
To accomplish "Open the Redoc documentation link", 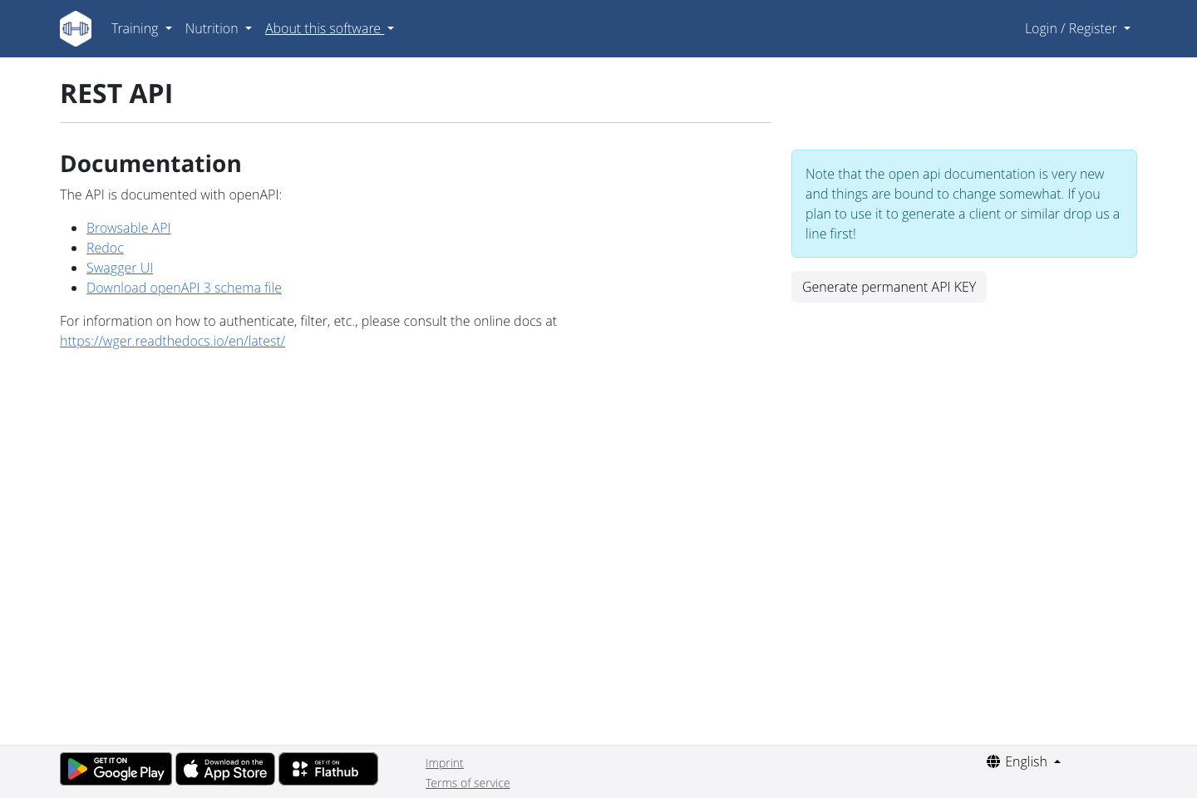I will coord(105,248).
